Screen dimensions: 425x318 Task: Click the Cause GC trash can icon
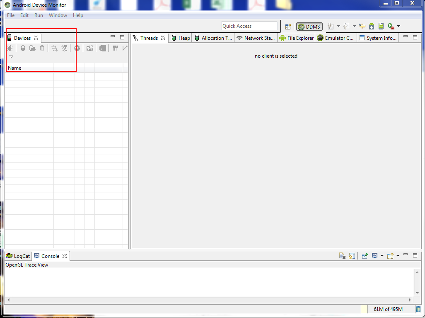click(x=42, y=48)
